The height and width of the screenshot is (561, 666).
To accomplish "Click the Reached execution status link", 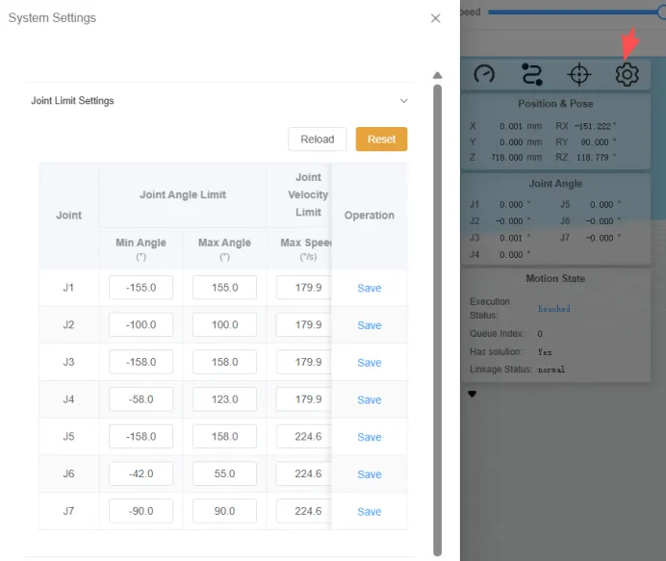I will [x=553, y=309].
